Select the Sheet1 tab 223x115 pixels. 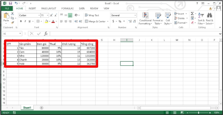click(27, 108)
